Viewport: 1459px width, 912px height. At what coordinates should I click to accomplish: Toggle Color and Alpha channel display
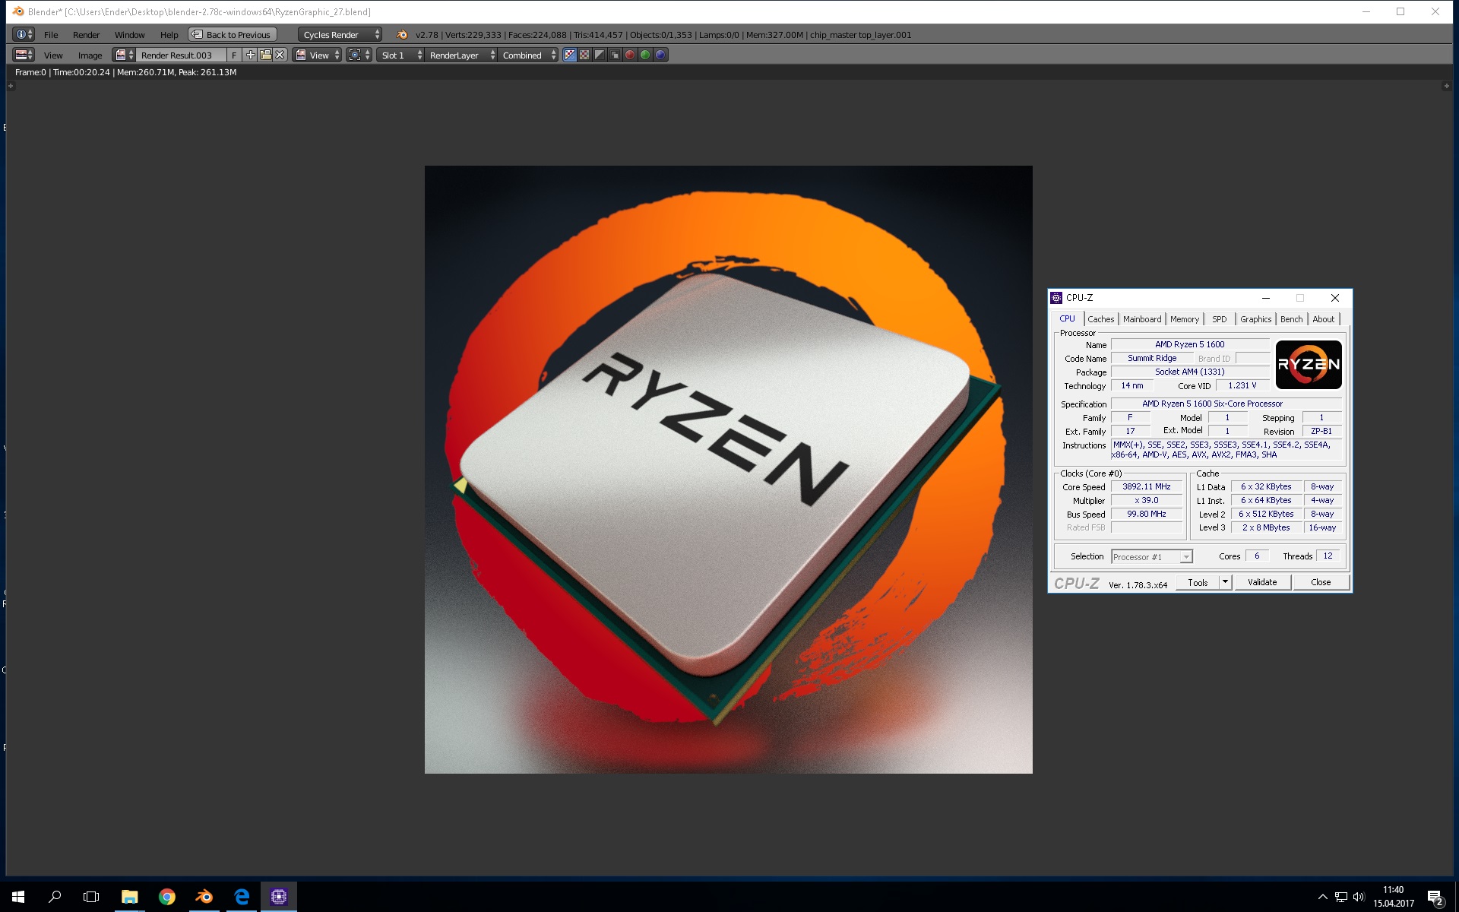coord(569,55)
